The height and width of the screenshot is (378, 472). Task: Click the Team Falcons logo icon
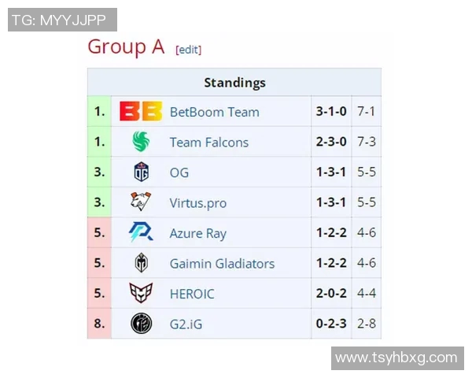click(x=141, y=143)
